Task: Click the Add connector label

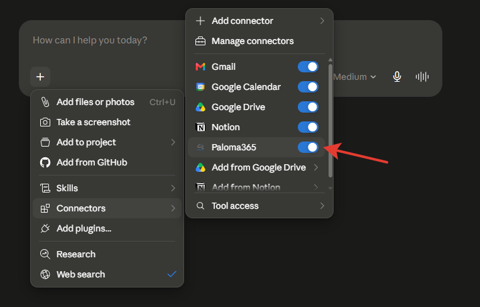Action: coord(242,21)
